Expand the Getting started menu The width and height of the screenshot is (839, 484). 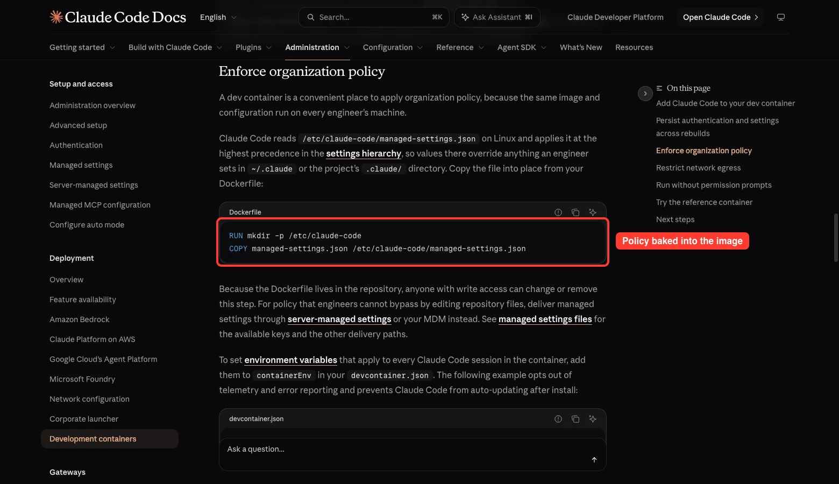pyautogui.click(x=82, y=47)
